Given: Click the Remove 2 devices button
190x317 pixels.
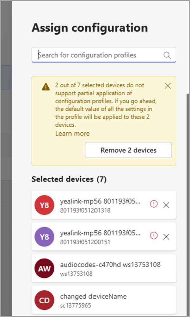Looking at the screenshot, I should pyautogui.click(x=128, y=150).
